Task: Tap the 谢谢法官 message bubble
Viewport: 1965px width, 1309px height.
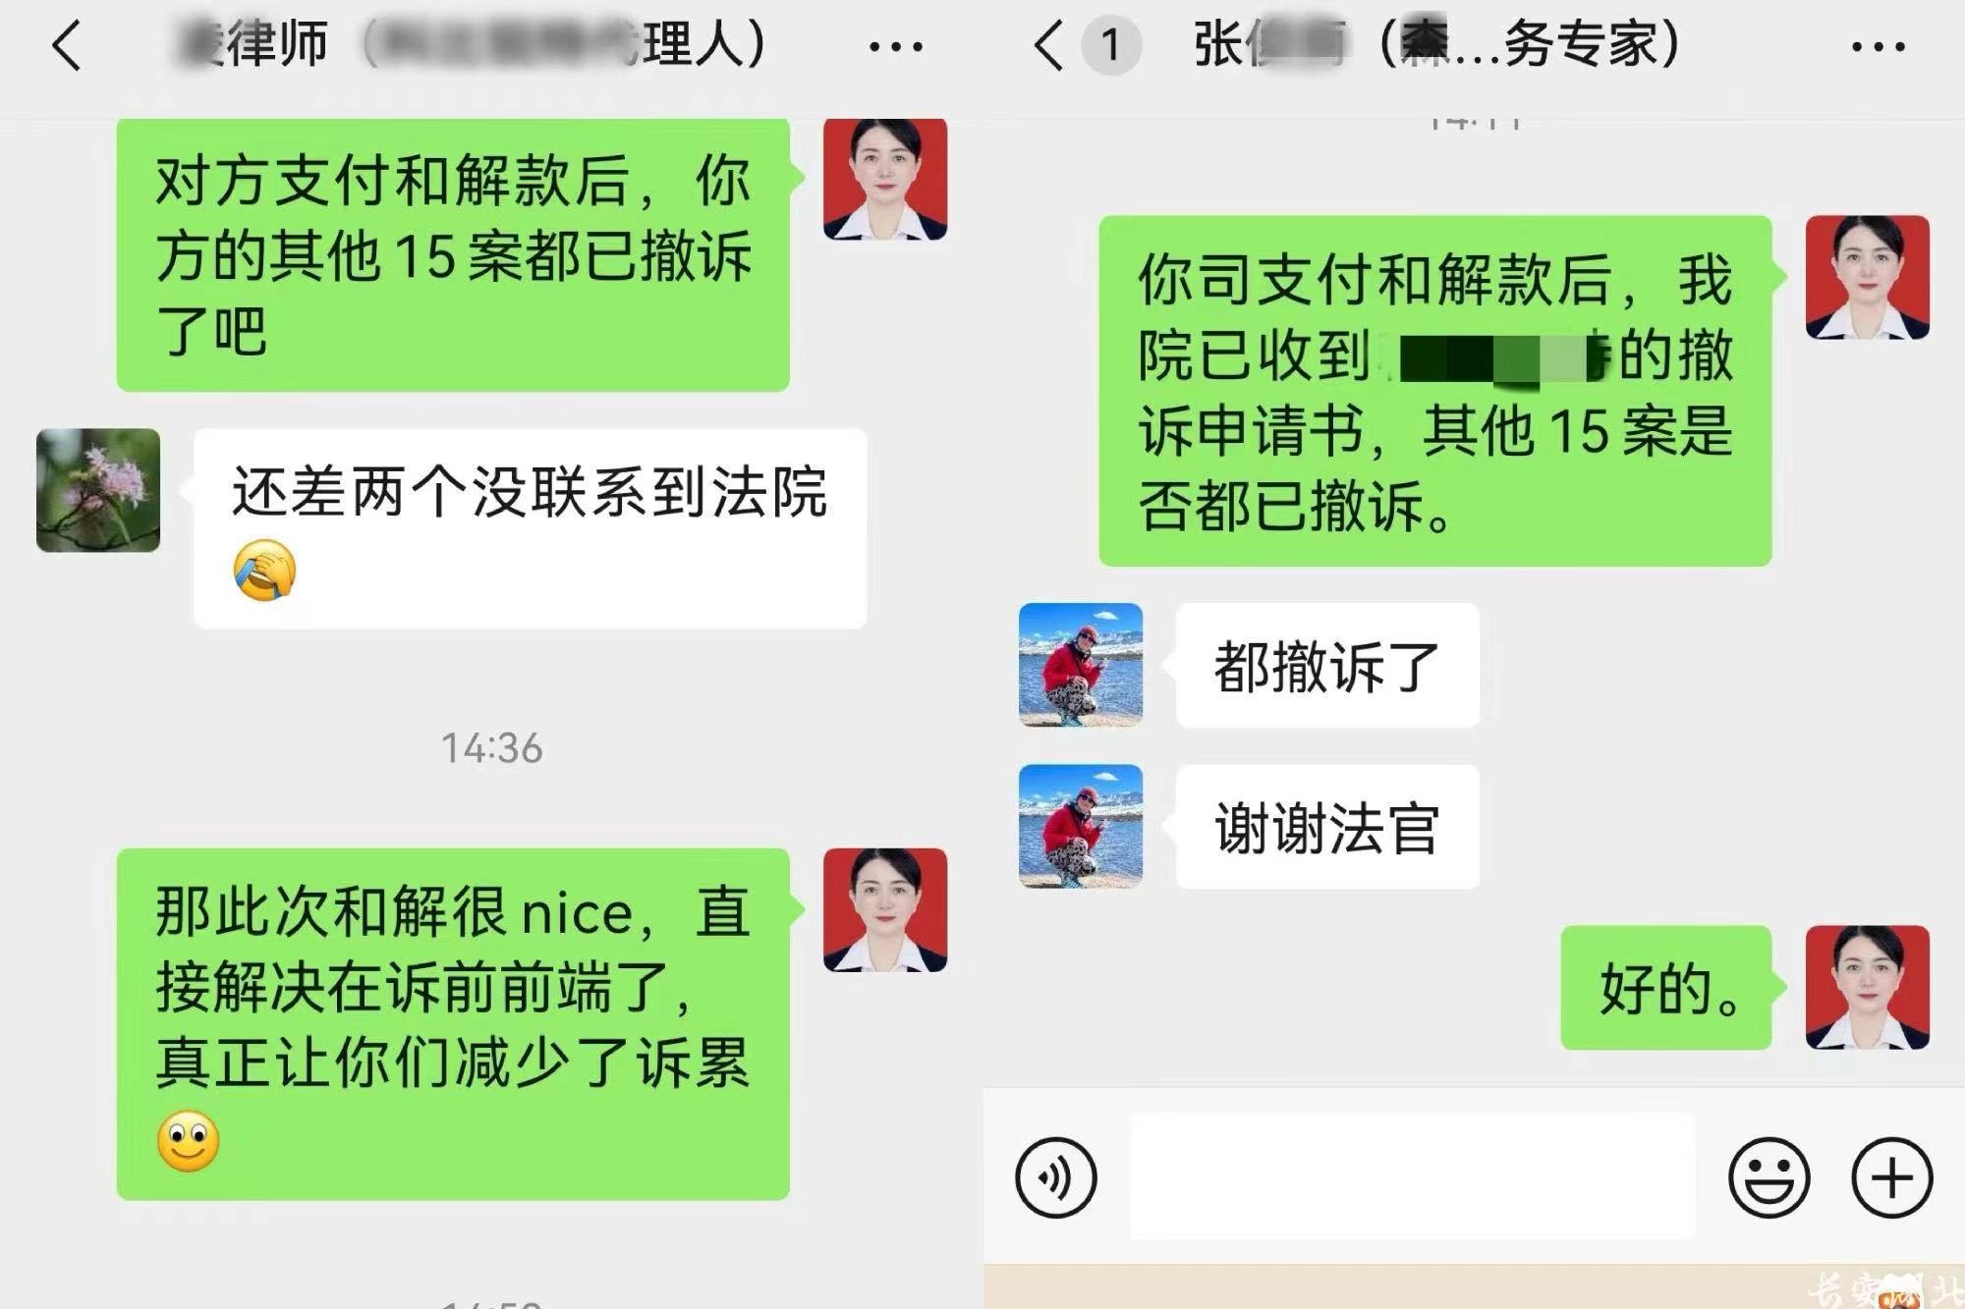Action: point(1327,826)
